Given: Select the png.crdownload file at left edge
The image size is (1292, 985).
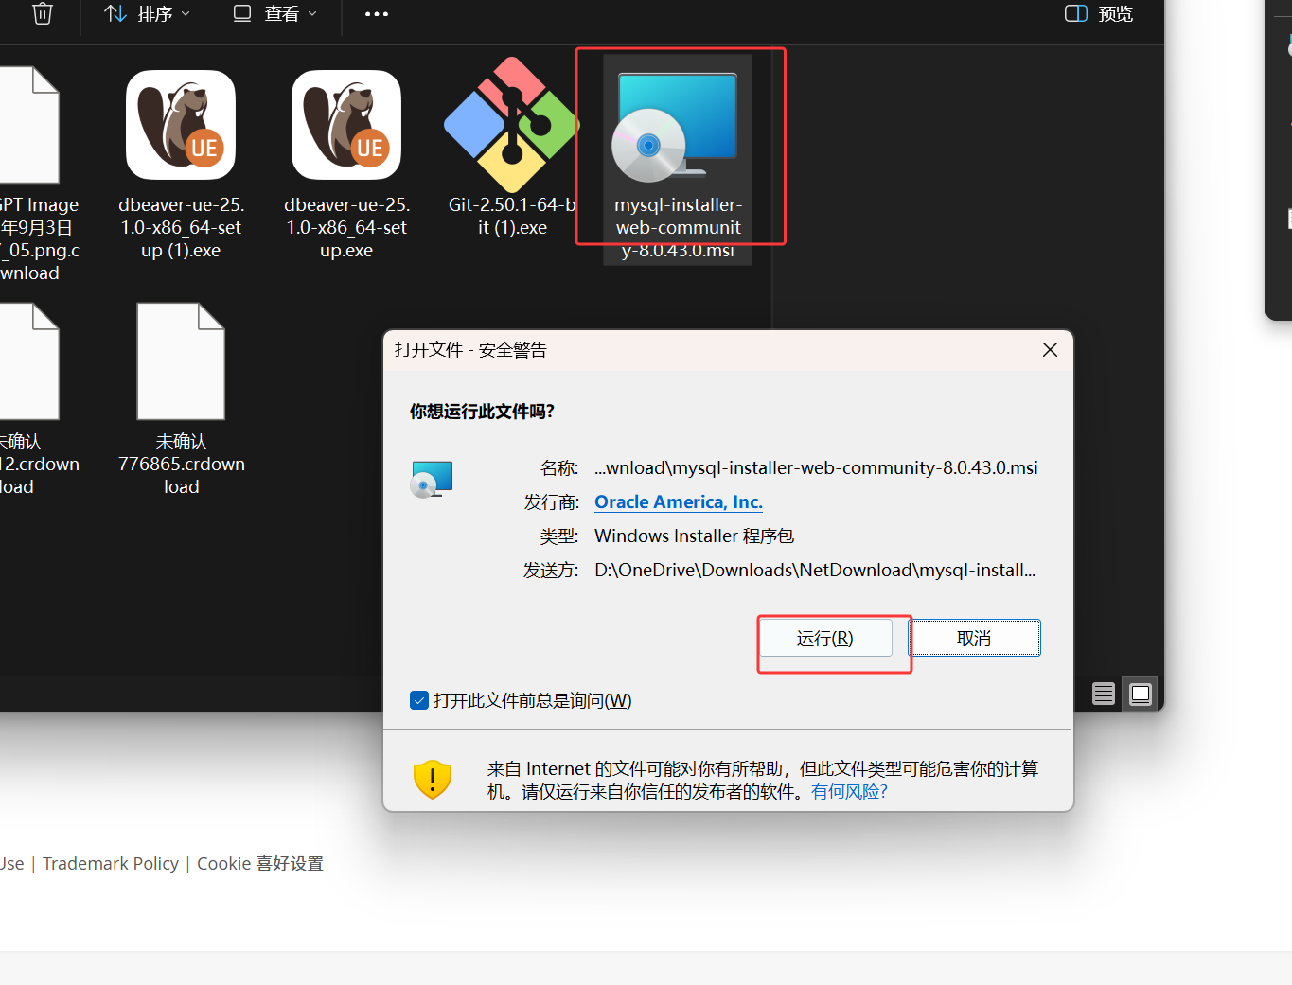Looking at the screenshot, I should tap(35, 175).
